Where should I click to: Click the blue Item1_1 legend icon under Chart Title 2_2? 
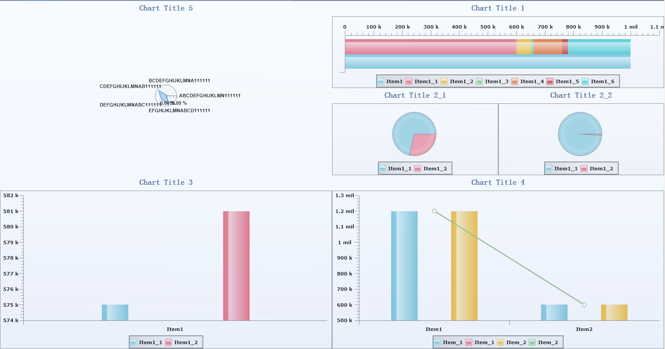pos(549,169)
